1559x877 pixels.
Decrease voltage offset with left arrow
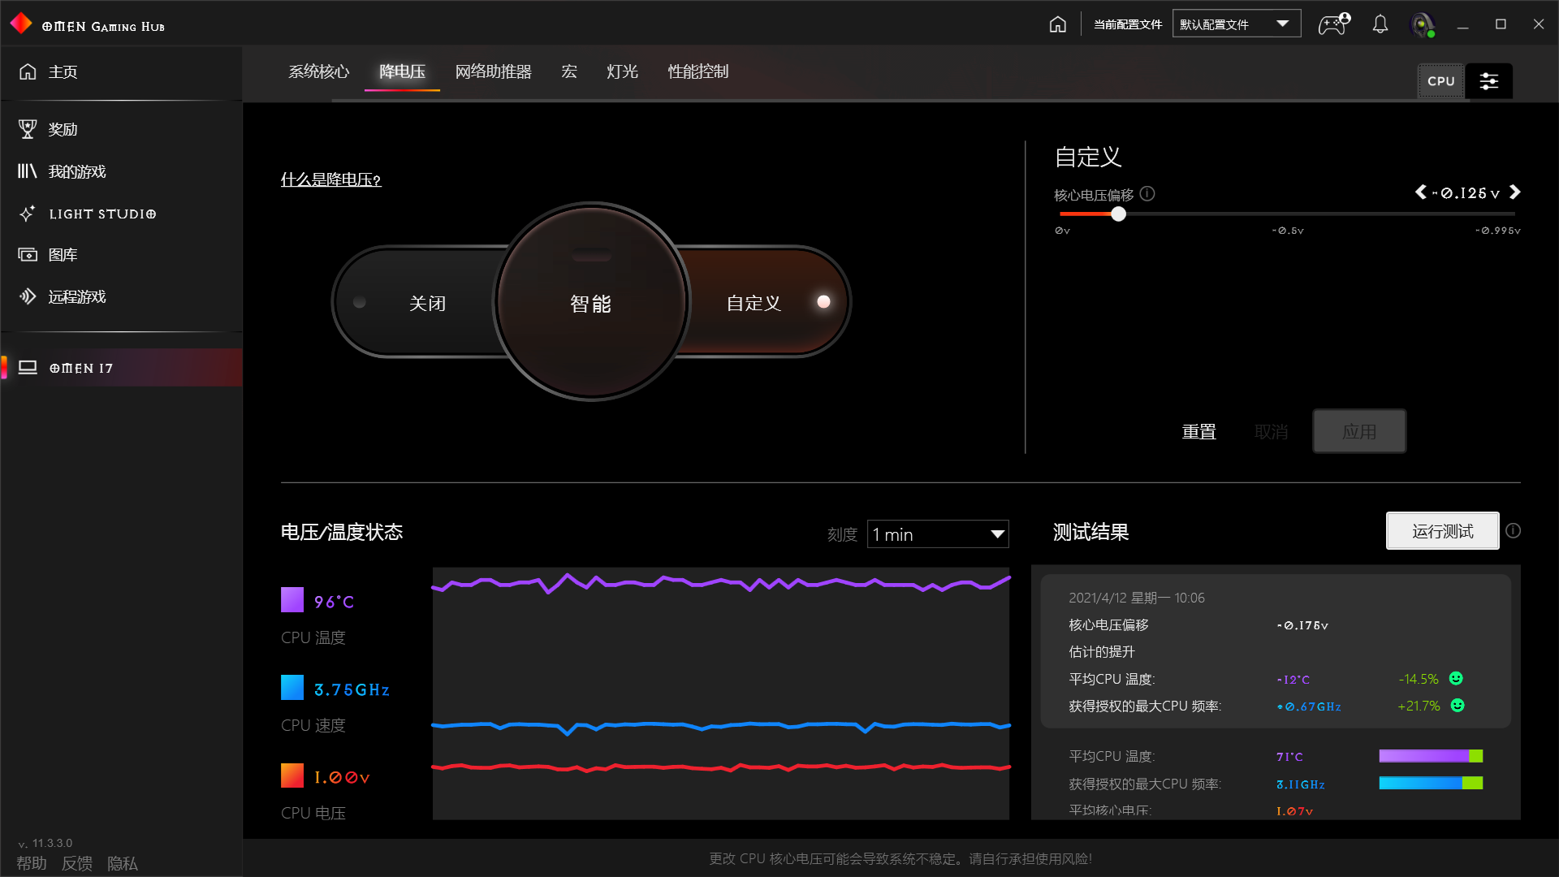[1420, 192]
